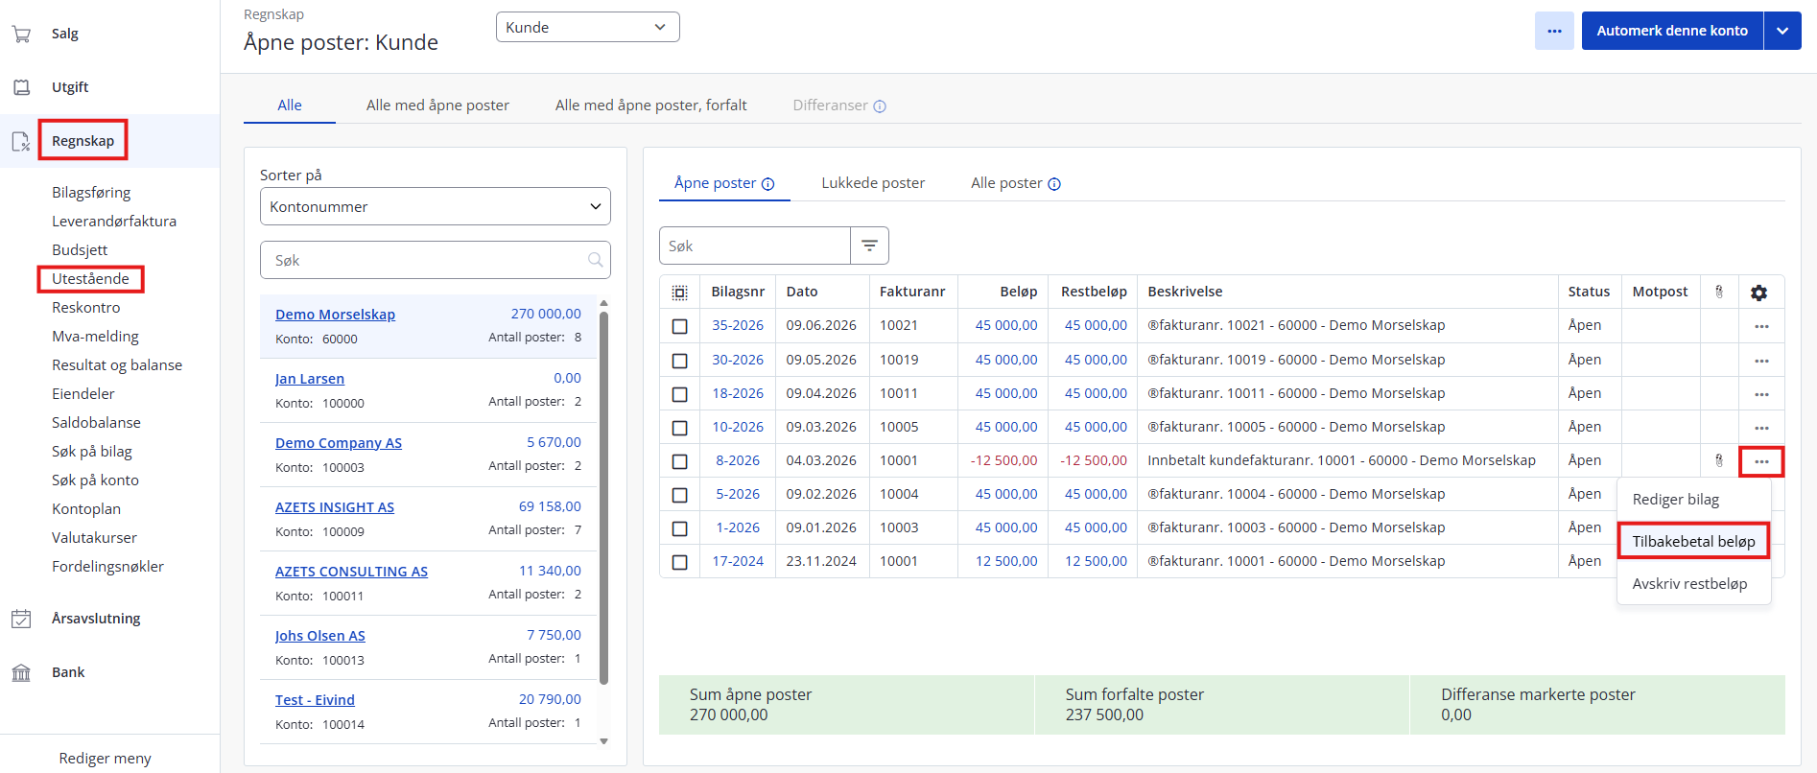Viewport: 1817px width, 773px height.
Task: Click Rediger meny at sidebar bottom
Action: click(105, 759)
